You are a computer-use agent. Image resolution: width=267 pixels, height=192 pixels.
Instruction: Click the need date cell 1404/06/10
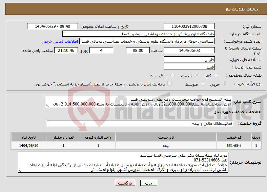coord(28,146)
